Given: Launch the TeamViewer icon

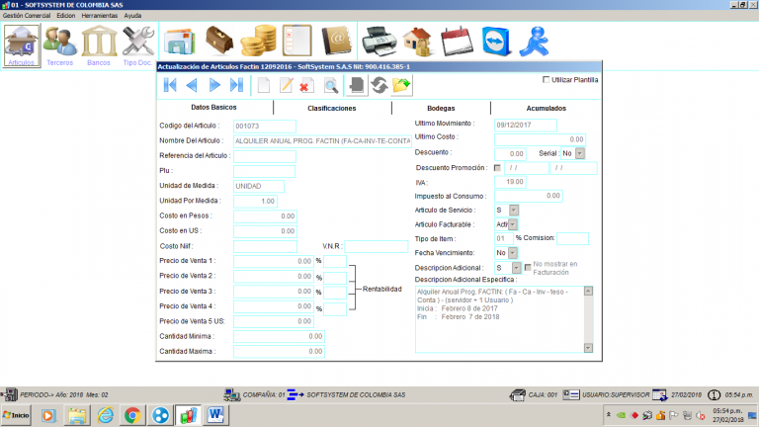Looking at the screenshot, I should pos(496,42).
